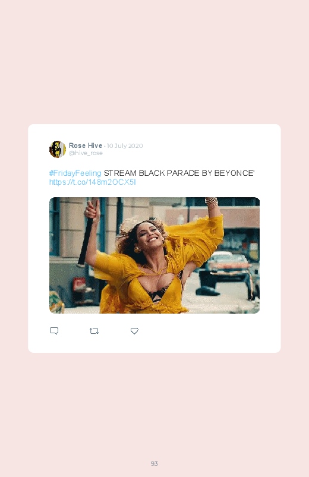Open the GIF of the woman in yellow dress
309x477 pixels.
[154, 255]
